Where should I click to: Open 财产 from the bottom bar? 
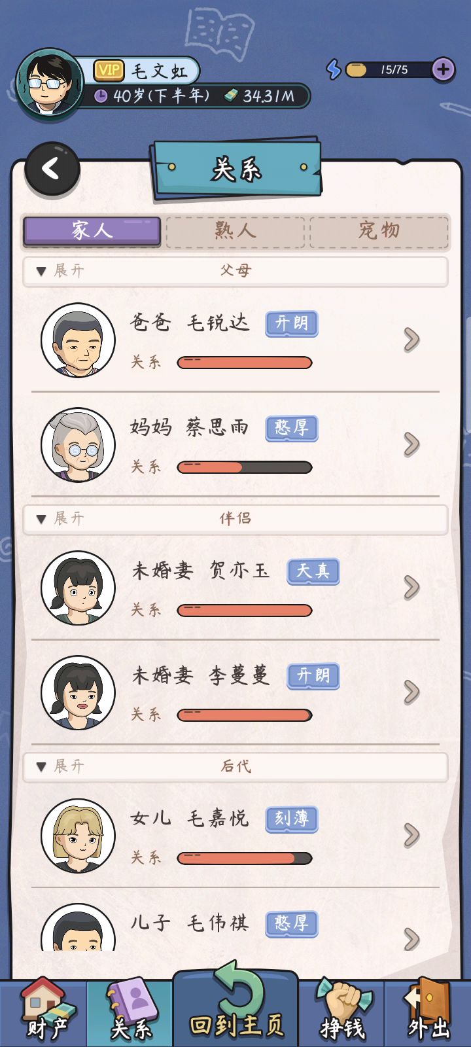(x=44, y=1011)
